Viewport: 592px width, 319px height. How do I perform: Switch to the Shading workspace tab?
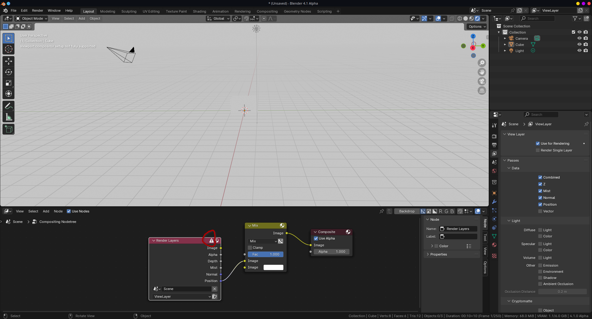pos(199,11)
